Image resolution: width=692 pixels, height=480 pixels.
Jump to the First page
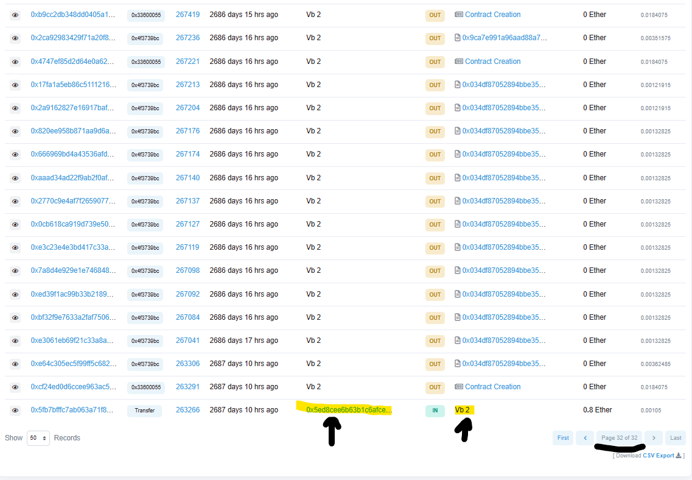(x=563, y=438)
